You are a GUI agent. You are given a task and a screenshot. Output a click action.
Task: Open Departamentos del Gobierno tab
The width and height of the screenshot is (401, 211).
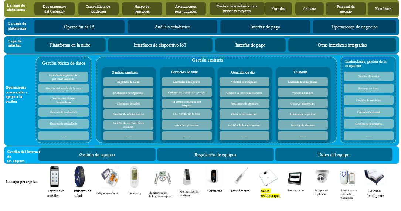(55, 9)
